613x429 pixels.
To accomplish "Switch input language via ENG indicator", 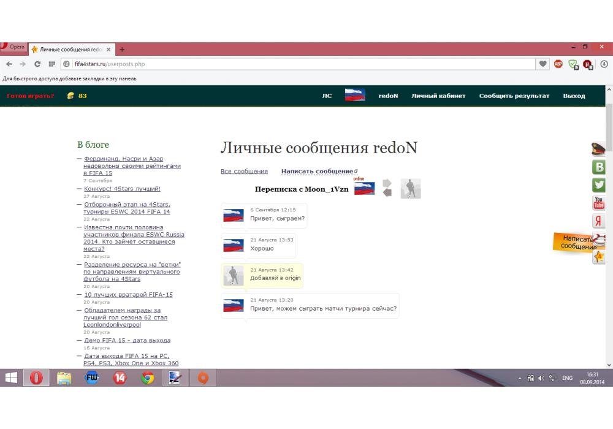I will [x=567, y=379].
